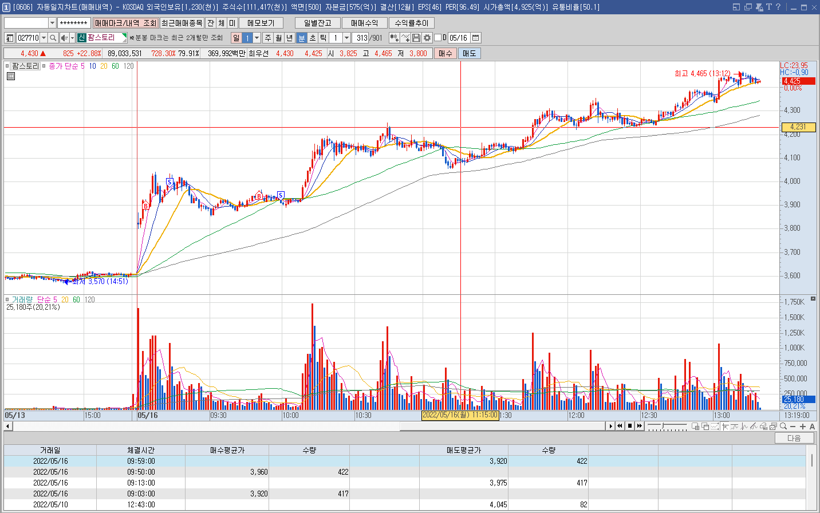Expand the speaker icon dropdown arrow

coord(72,38)
